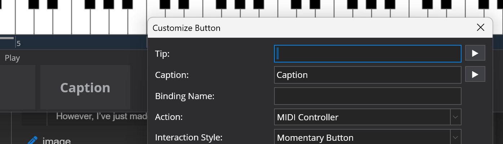
Task: Click the text line starting with However
Action: coord(100,116)
